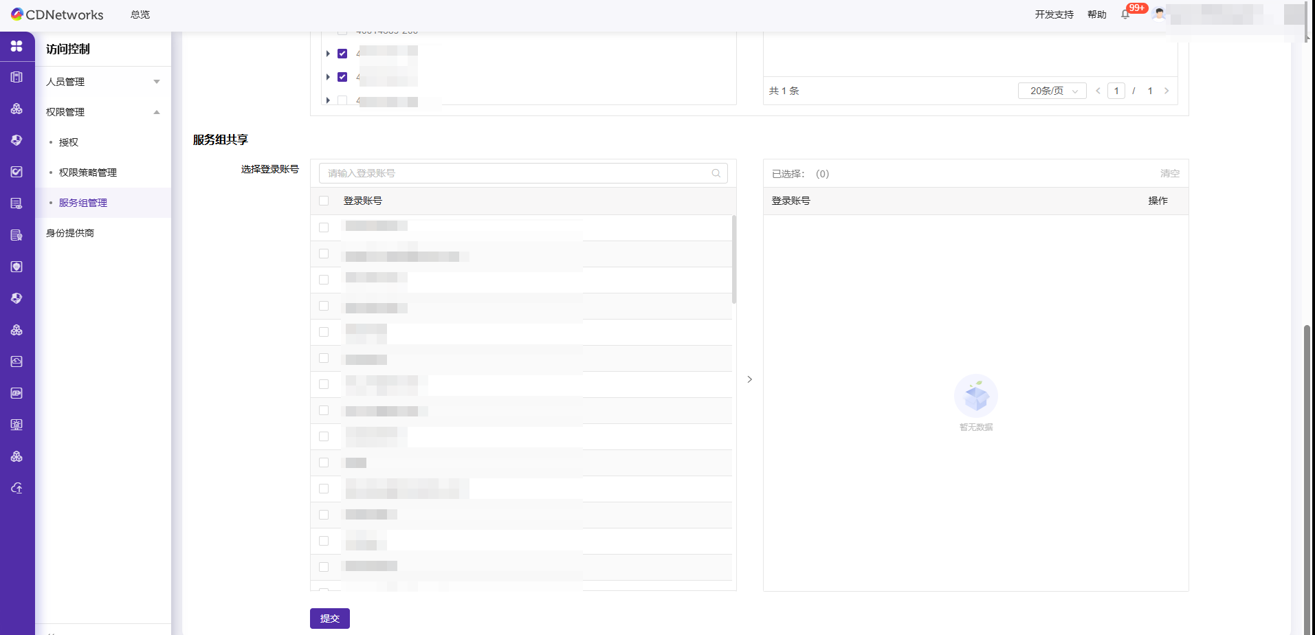Check the first login account checkbox
Viewport: 1315px width, 635px height.
point(324,227)
